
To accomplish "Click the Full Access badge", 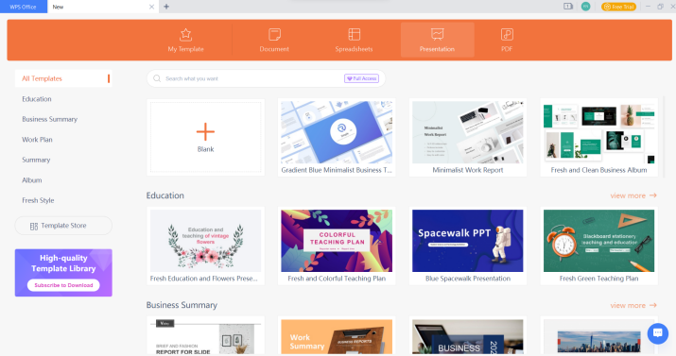I will [x=361, y=78].
